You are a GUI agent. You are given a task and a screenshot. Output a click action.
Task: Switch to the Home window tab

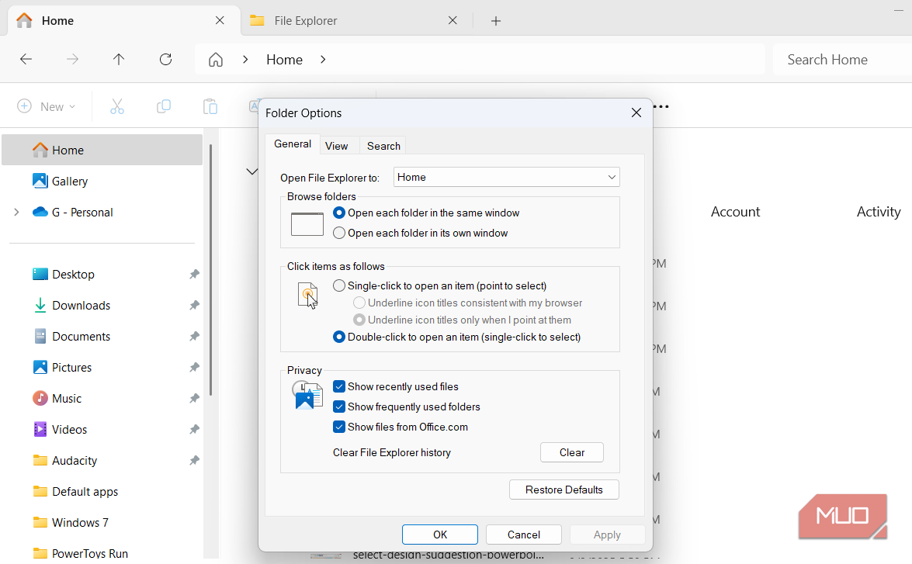click(x=124, y=21)
